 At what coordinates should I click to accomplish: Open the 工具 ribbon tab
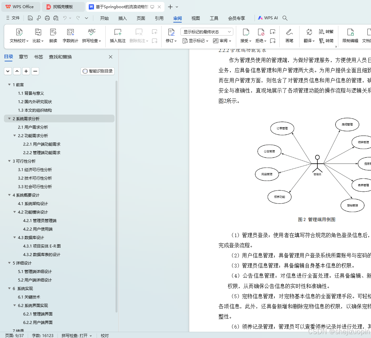point(214,18)
